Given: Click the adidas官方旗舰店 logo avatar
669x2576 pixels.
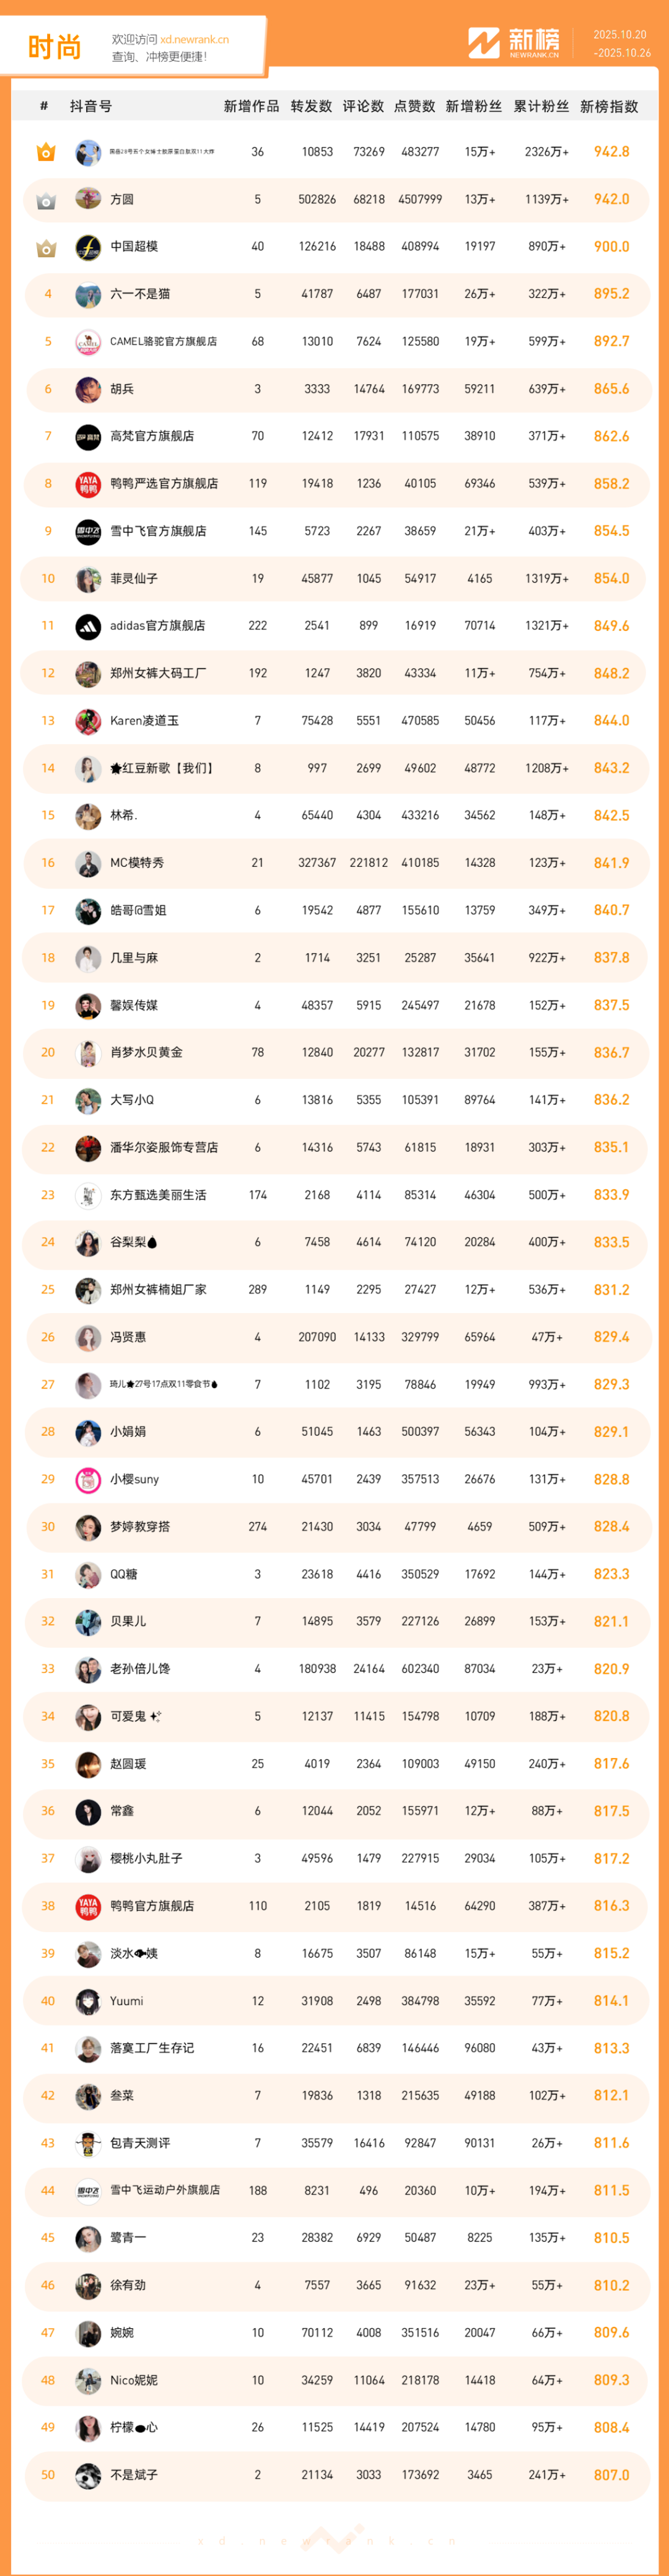Looking at the screenshot, I should click(88, 626).
